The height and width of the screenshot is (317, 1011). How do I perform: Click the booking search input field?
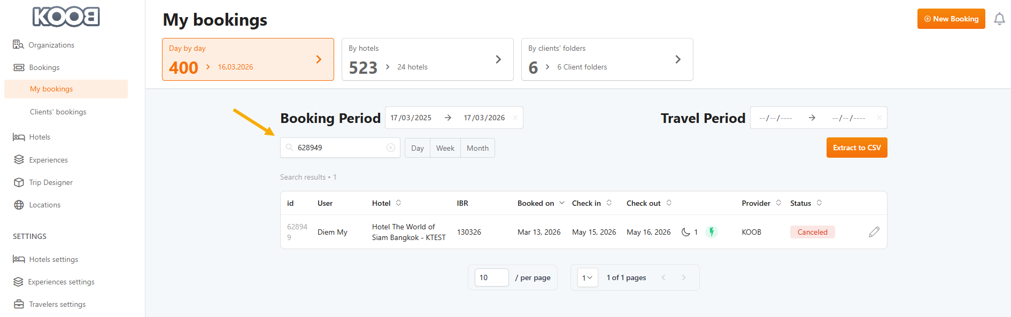pyautogui.click(x=339, y=148)
